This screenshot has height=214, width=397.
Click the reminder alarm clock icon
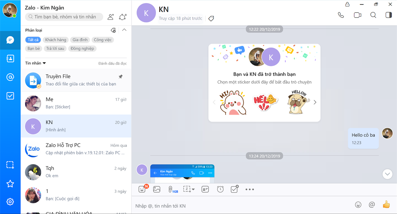pyautogui.click(x=220, y=189)
